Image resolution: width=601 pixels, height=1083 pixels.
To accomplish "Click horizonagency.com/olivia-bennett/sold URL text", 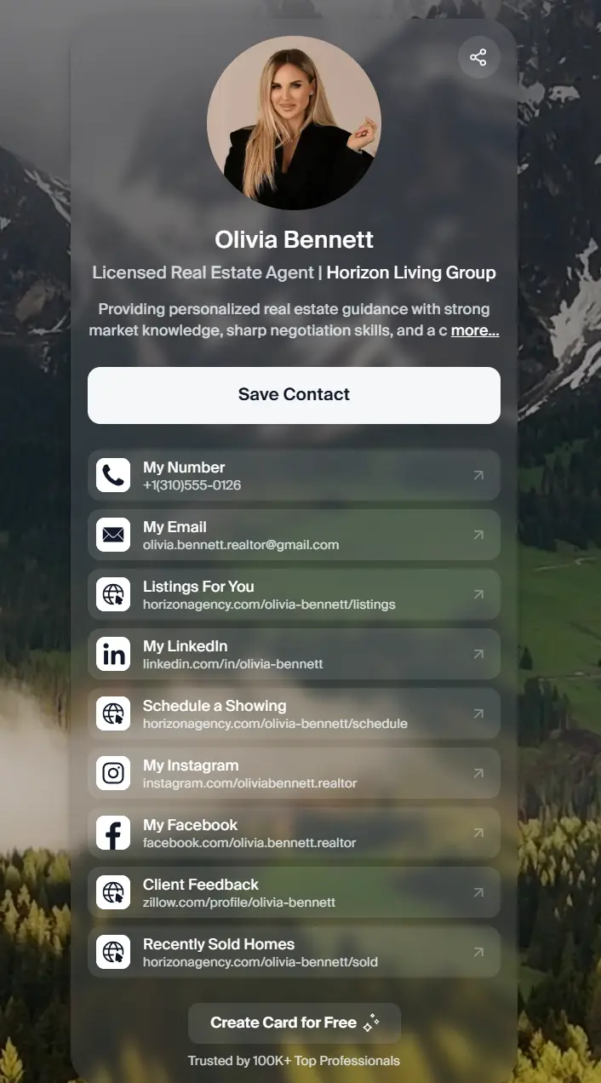I will pos(260,962).
